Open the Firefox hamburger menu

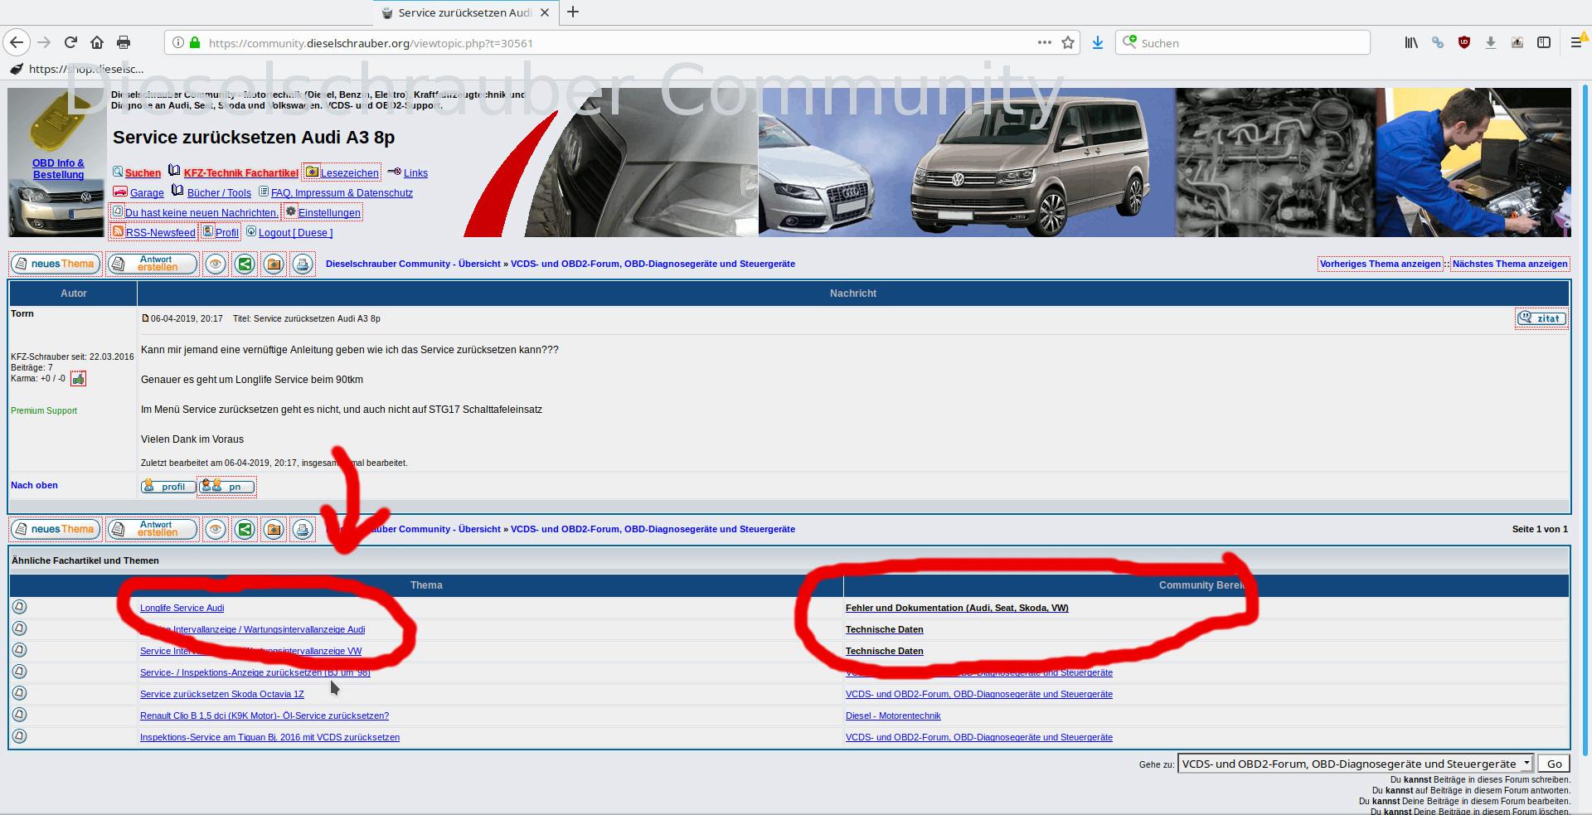click(x=1578, y=42)
